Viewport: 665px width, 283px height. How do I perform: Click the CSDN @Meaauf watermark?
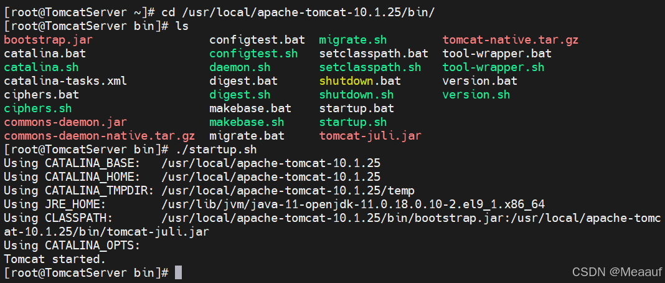[615, 272]
